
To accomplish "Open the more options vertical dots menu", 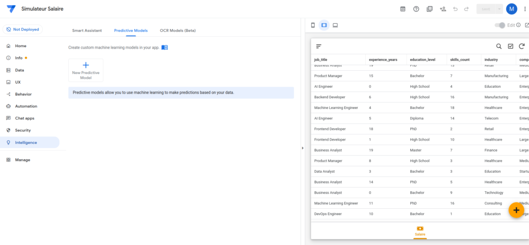I will point(525,9).
